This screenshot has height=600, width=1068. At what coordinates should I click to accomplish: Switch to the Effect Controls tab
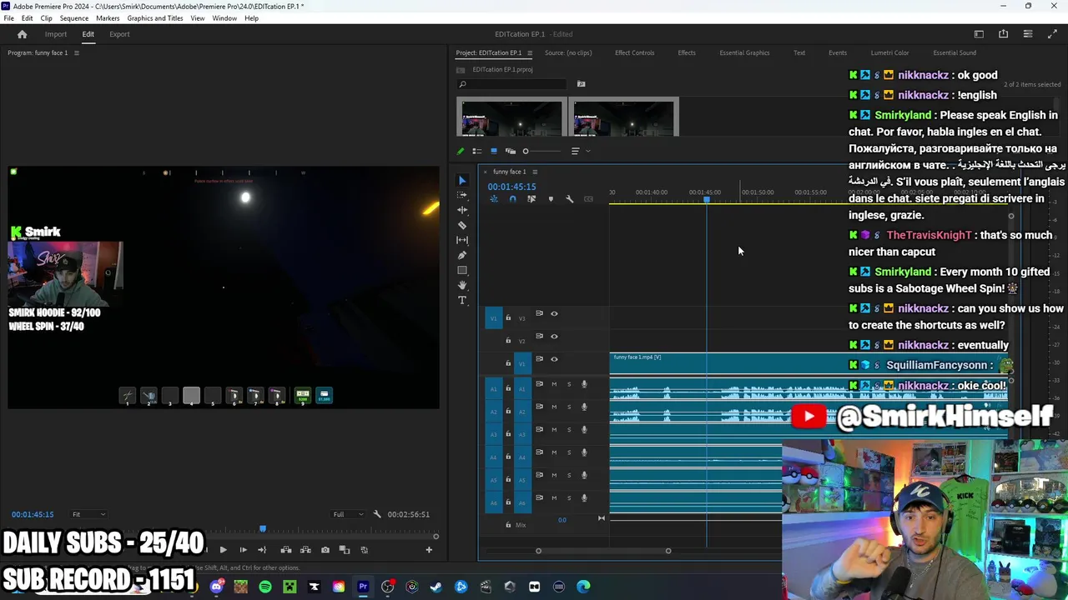point(634,52)
